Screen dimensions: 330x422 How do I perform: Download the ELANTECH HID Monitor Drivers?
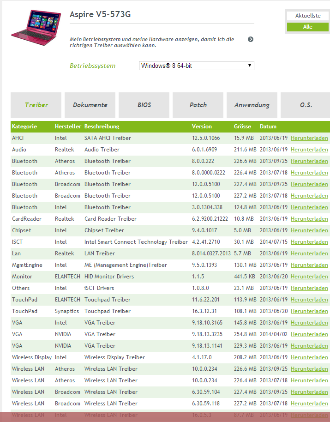coord(309,277)
